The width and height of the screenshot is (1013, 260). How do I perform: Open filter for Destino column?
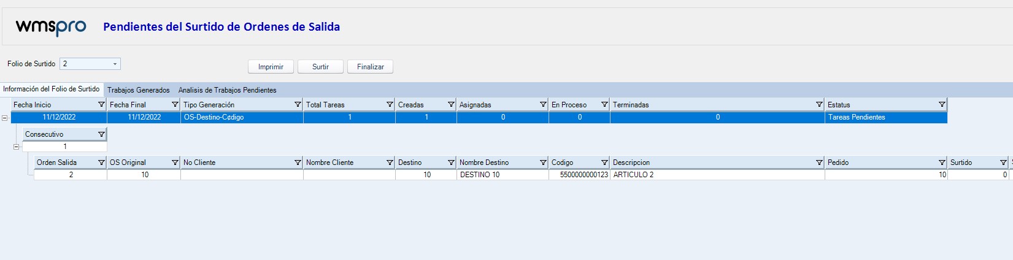click(x=451, y=162)
